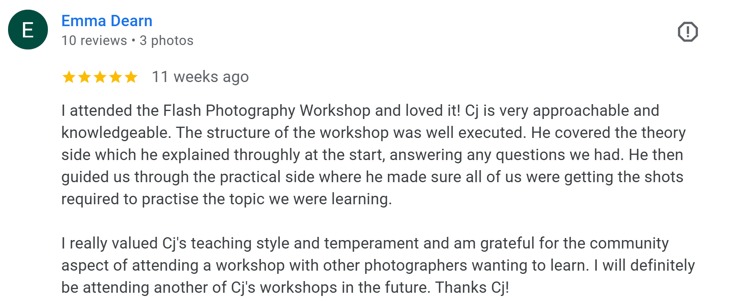Viewport: 729px width, 302px height.
Task: Click the sentence I really valued Cj's teaching
Action: tap(365, 243)
